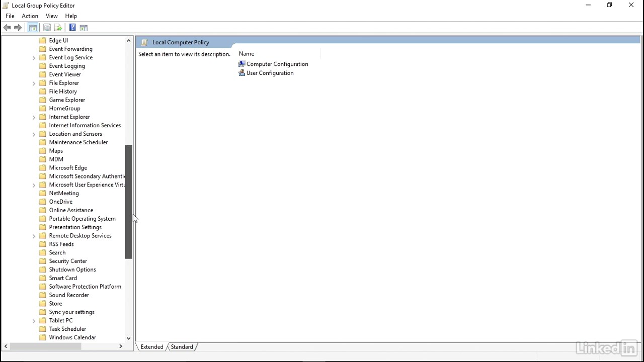Click the Export List toolbar icon
Screen dimensions: 644x362
pos(58,28)
